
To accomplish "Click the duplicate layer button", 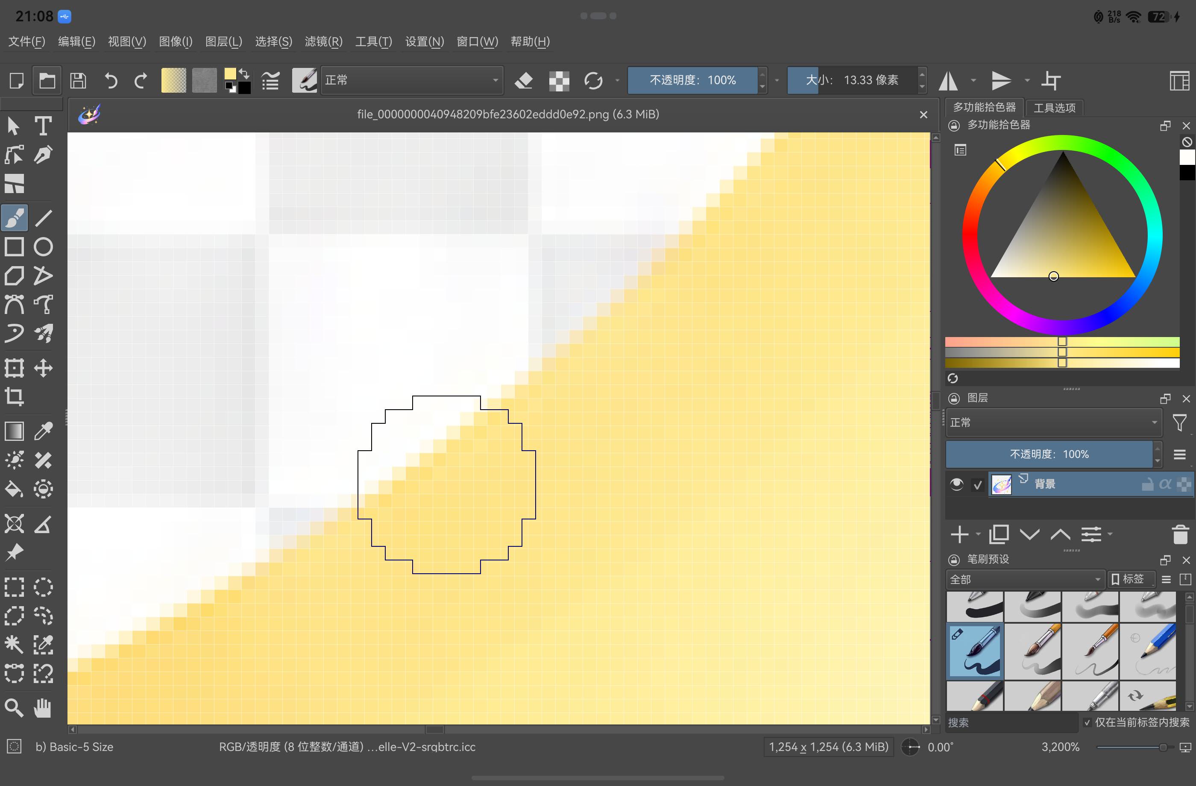I will [x=999, y=534].
